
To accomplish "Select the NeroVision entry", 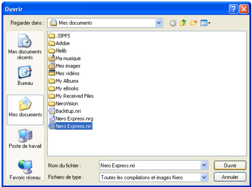I will (67, 104).
